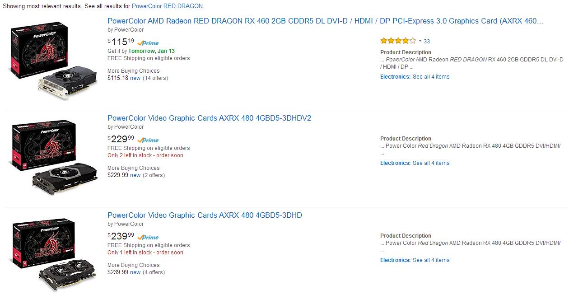The height and width of the screenshot is (295, 569).
Task: Open the AXRX 480 4GBD5-3DHDV2 title link
Action: point(209,118)
